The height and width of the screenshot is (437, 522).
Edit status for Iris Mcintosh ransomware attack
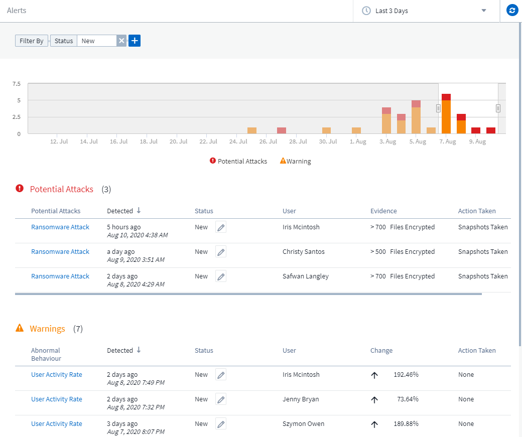221,227
